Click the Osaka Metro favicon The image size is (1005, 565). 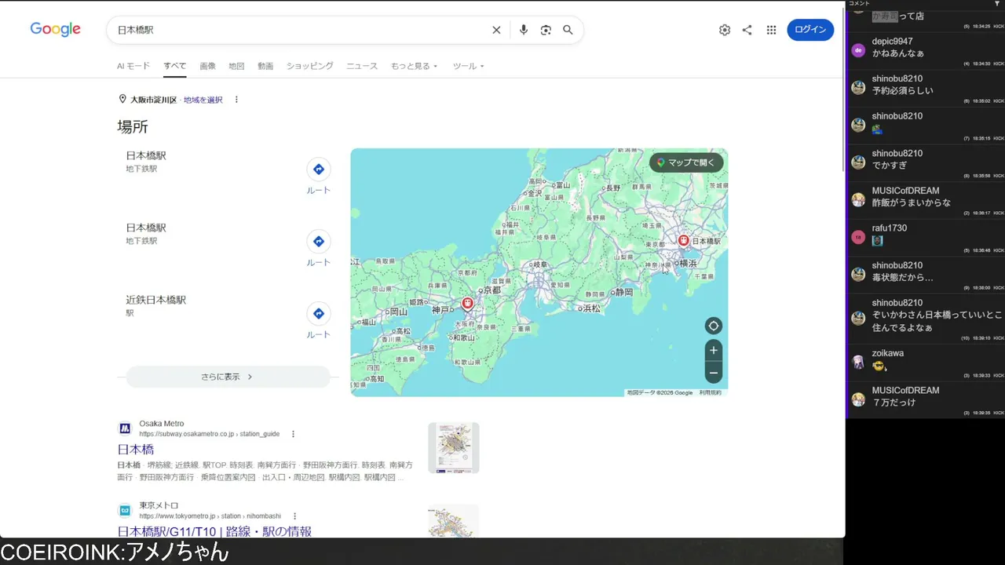[x=124, y=428]
